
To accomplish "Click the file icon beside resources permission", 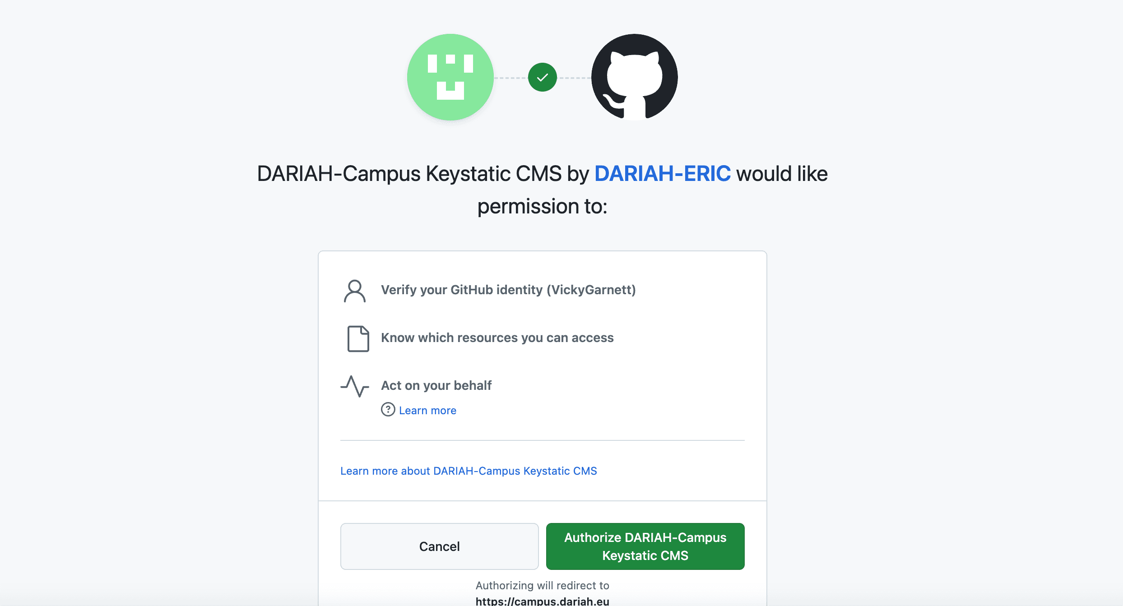I will 358,338.
